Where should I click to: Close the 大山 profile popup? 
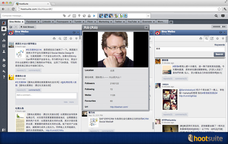146,27
